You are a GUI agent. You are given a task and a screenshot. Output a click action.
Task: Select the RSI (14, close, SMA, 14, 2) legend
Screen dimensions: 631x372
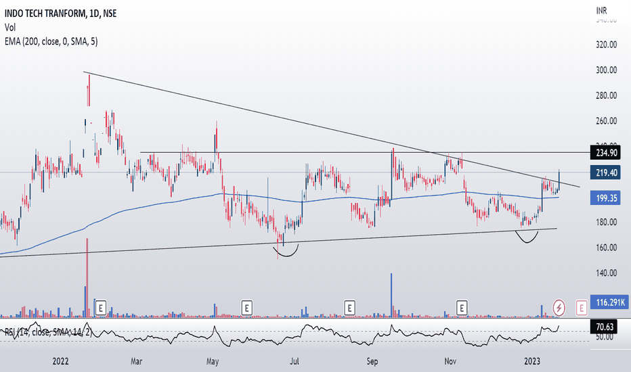(48, 332)
